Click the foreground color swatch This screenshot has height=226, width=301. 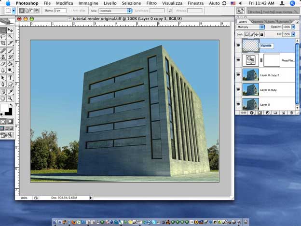tap(5, 107)
